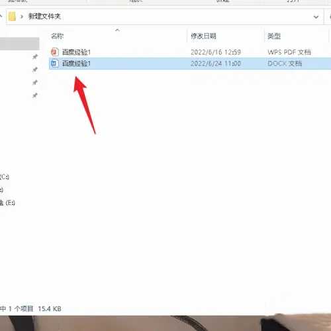This screenshot has width=331, height=331.
Task: Sort by the 类型 column header
Action: tap(274, 36)
